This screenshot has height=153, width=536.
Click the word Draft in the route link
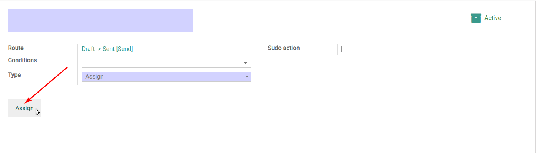coord(88,49)
